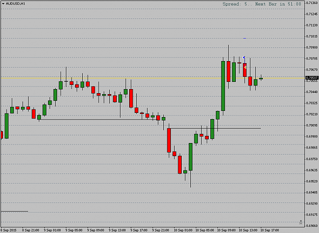Image resolution: width=319 pixels, height=233 pixels.
Task: Click the expert advisor icon in chart corner
Action: (301, 222)
